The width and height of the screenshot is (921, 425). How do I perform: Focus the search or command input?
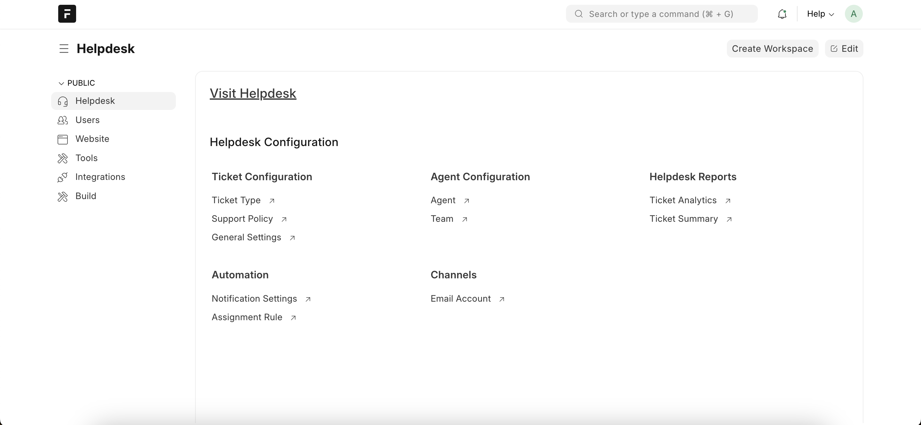661,14
